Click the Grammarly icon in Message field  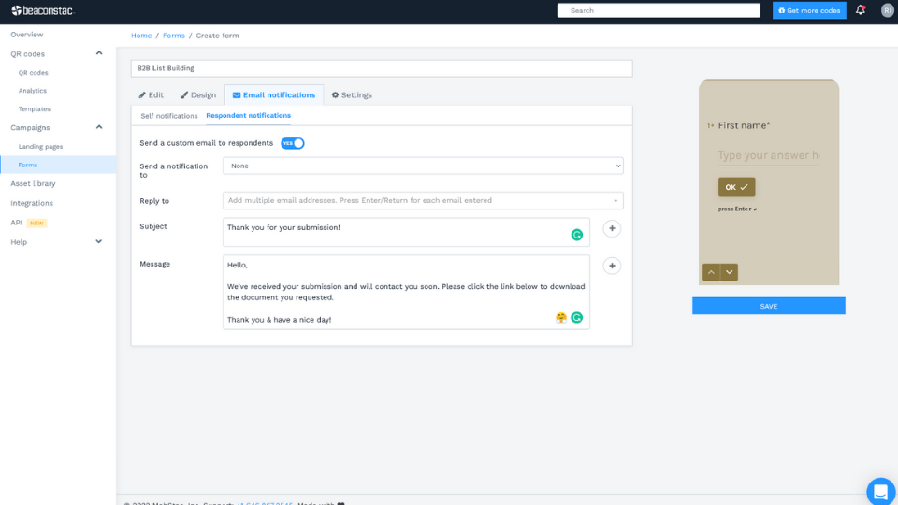(x=577, y=318)
